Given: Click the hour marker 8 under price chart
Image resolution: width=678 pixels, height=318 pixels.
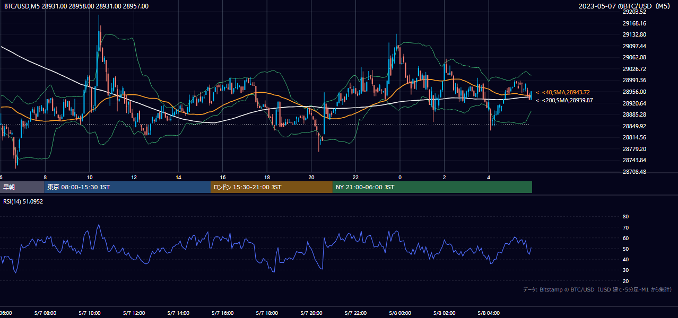Looking at the screenshot, I should click(x=45, y=178).
